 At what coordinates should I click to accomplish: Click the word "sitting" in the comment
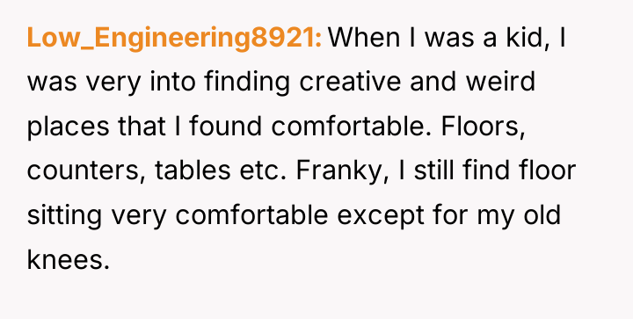[64, 216]
